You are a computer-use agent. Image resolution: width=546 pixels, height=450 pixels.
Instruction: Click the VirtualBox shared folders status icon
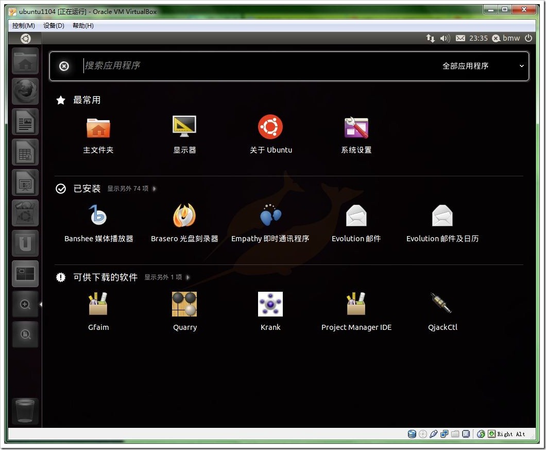click(455, 434)
